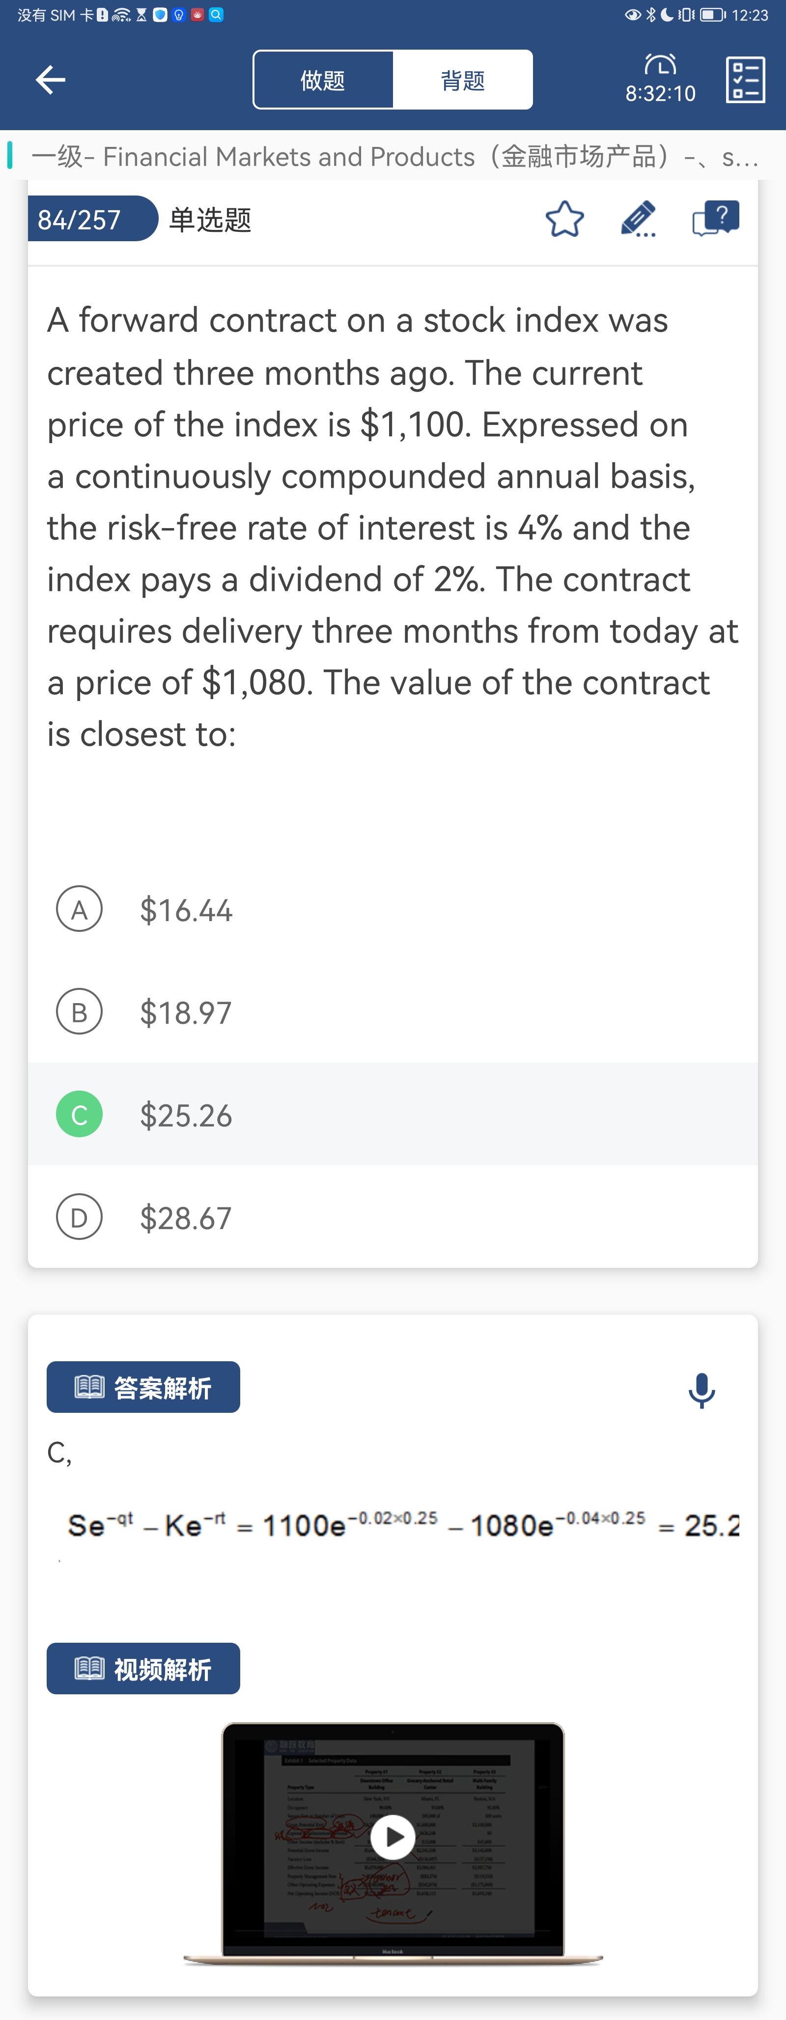This screenshot has height=2020, width=786.
Task: Select option D $28.67
Action: click(x=79, y=1217)
